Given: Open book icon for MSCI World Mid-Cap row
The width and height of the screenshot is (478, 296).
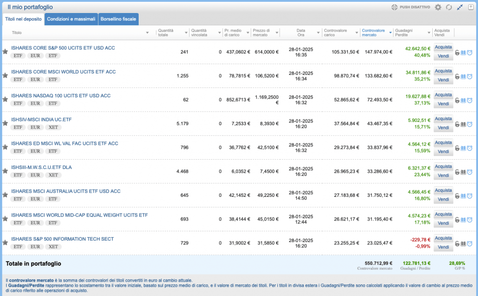Looking at the screenshot, I should click(464, 220).
